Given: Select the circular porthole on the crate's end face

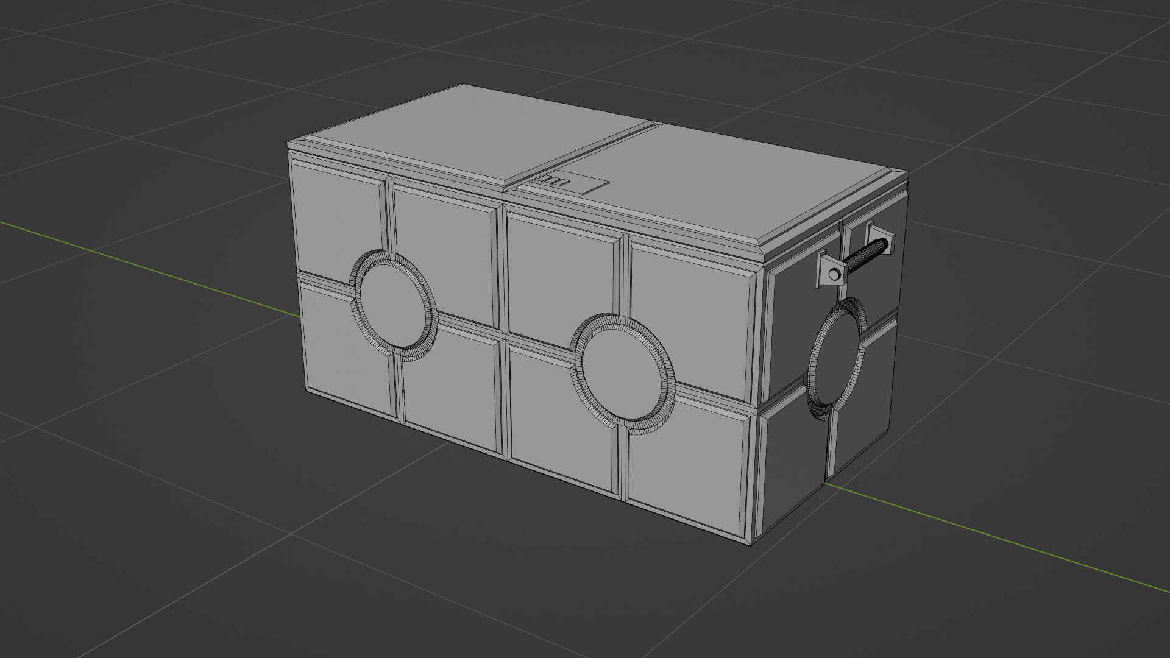Looking at the screenshot, I should coord(835,358).
